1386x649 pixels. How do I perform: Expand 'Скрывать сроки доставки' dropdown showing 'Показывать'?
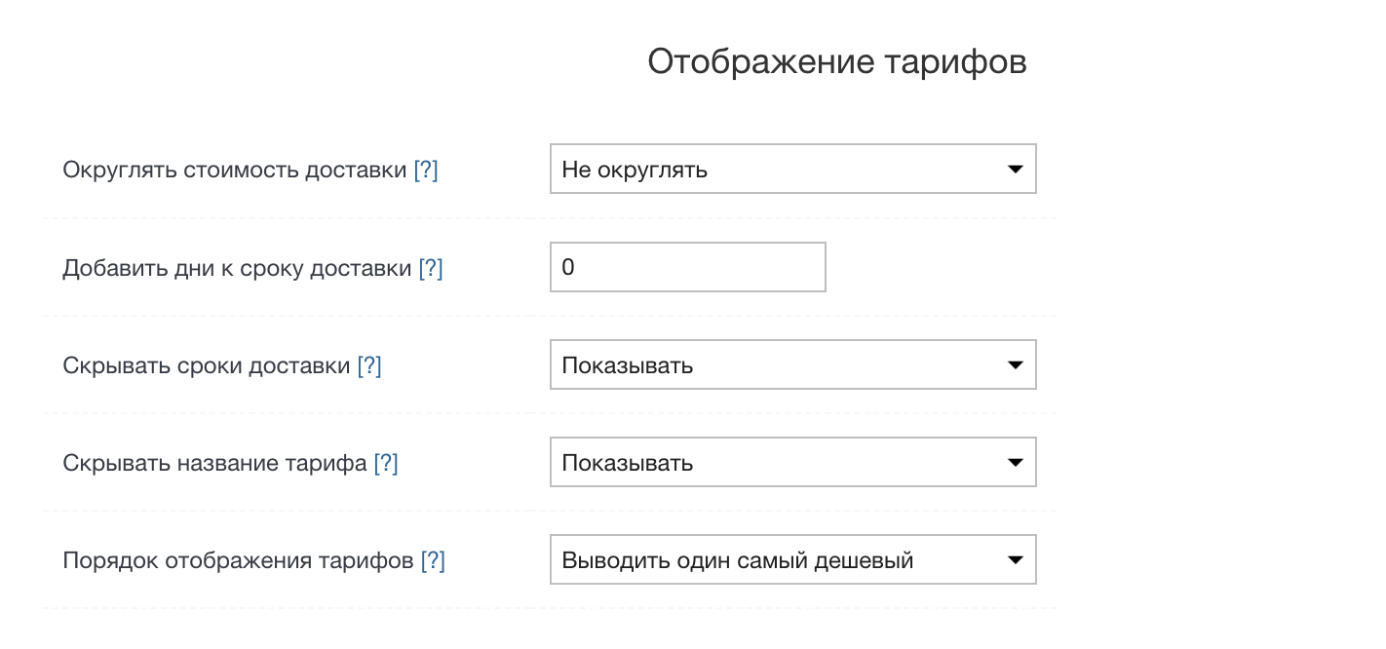[780, 365]
